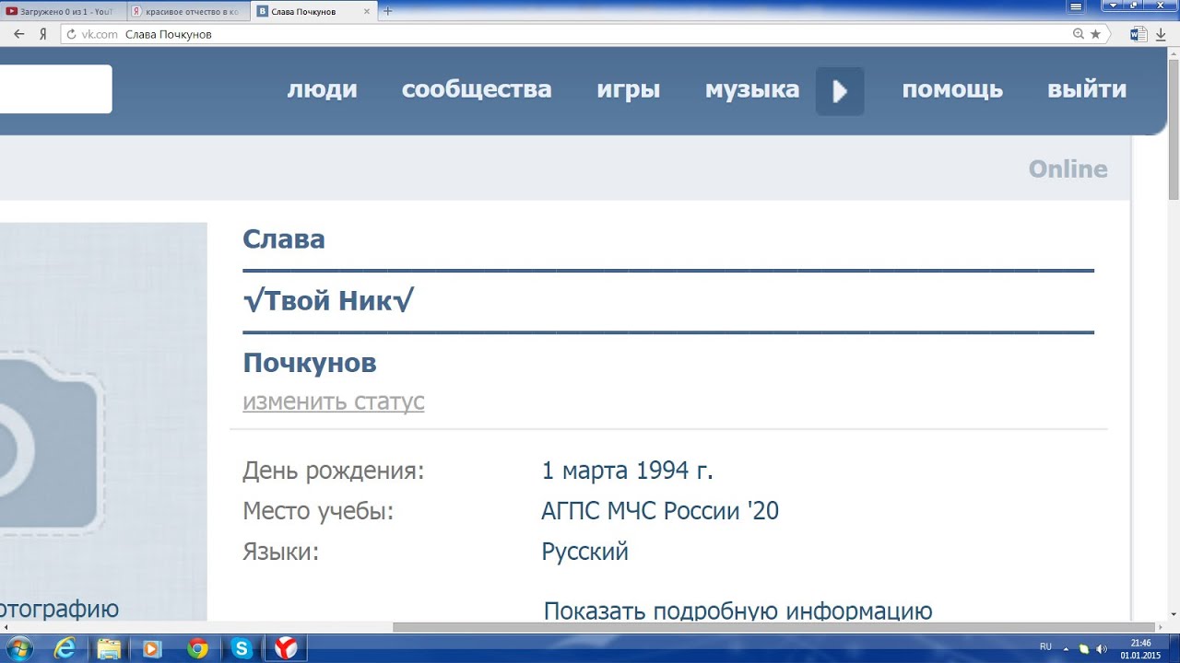Viewport: 1180px width, 663px height.
Task: Open the Word document extension icon
Action: click(1138, 34)
